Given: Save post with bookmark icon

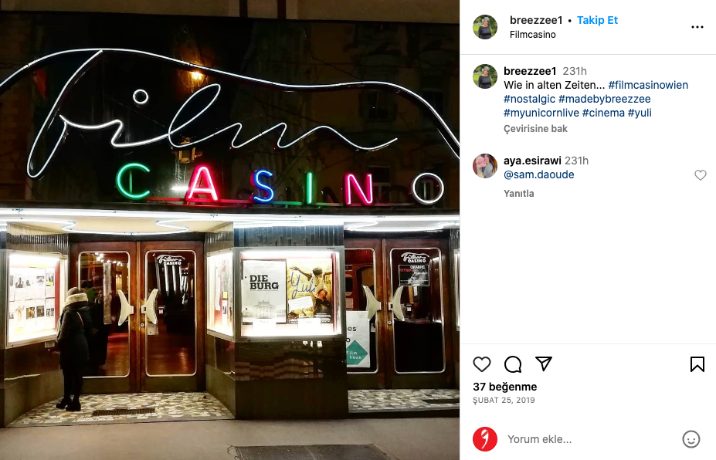Looking at the screenshot, I should (697, 364).
